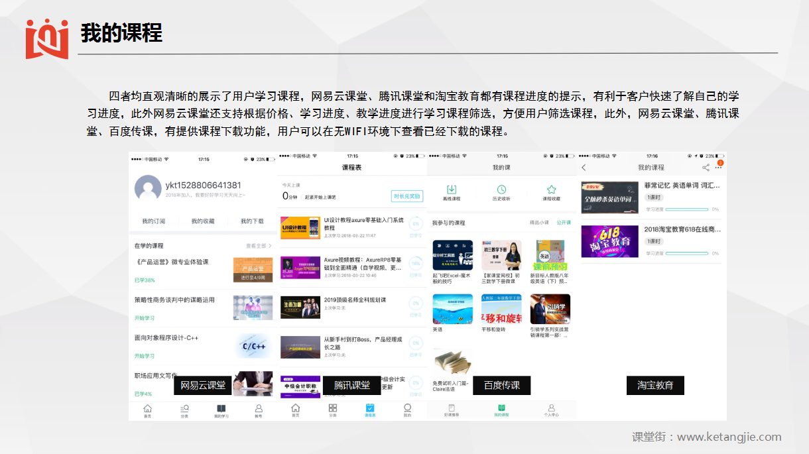
Task: Click the 课程收藏 star icon
Action: pyautogui.click(x=551, y=190)
